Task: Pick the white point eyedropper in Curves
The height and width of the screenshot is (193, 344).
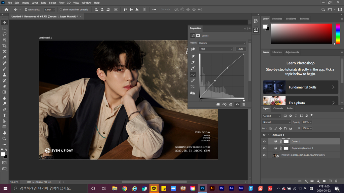Action: [192, 68]
